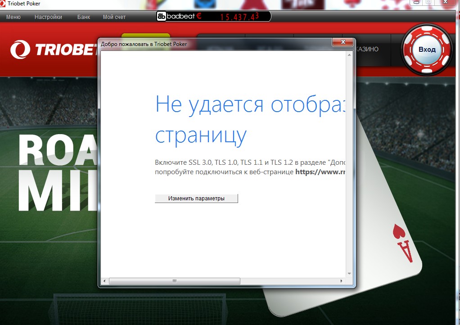
Task: Click the horizontal scroll right arrow
Action: click(341, 281)
